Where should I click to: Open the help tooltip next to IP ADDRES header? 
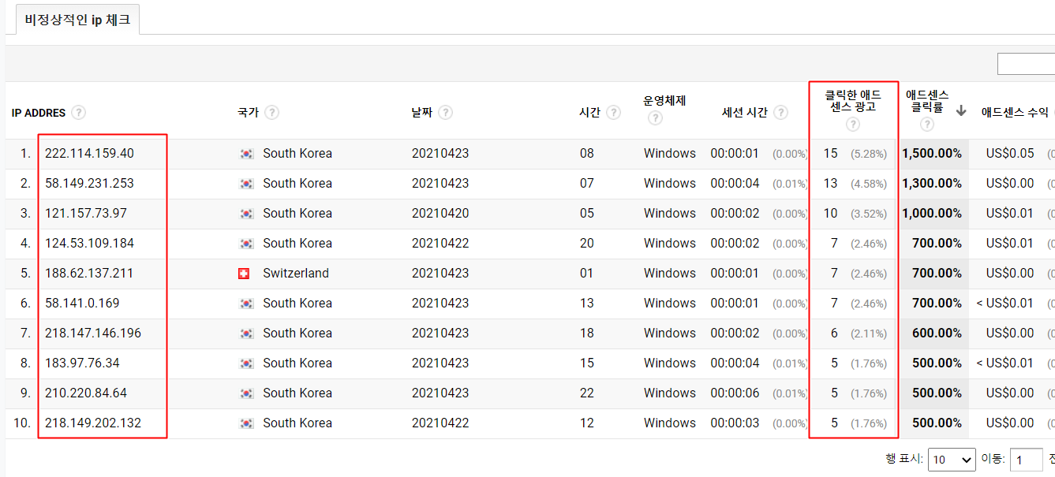click(x=78, y=112)
